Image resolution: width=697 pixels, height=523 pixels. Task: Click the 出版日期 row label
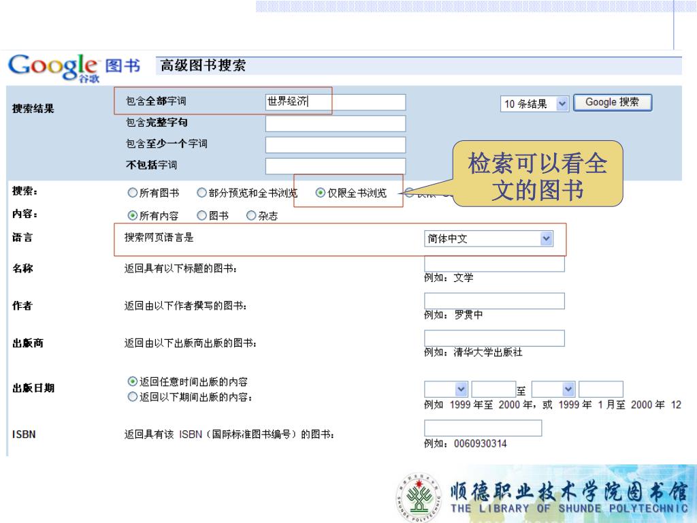[x=33, y=387]
